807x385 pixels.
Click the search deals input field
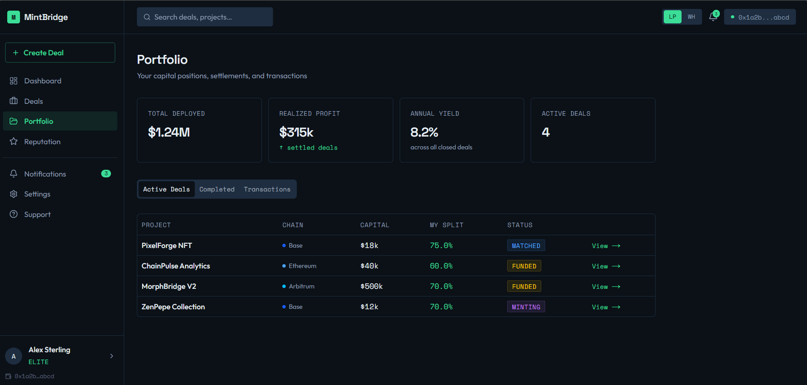coord(205,17)
